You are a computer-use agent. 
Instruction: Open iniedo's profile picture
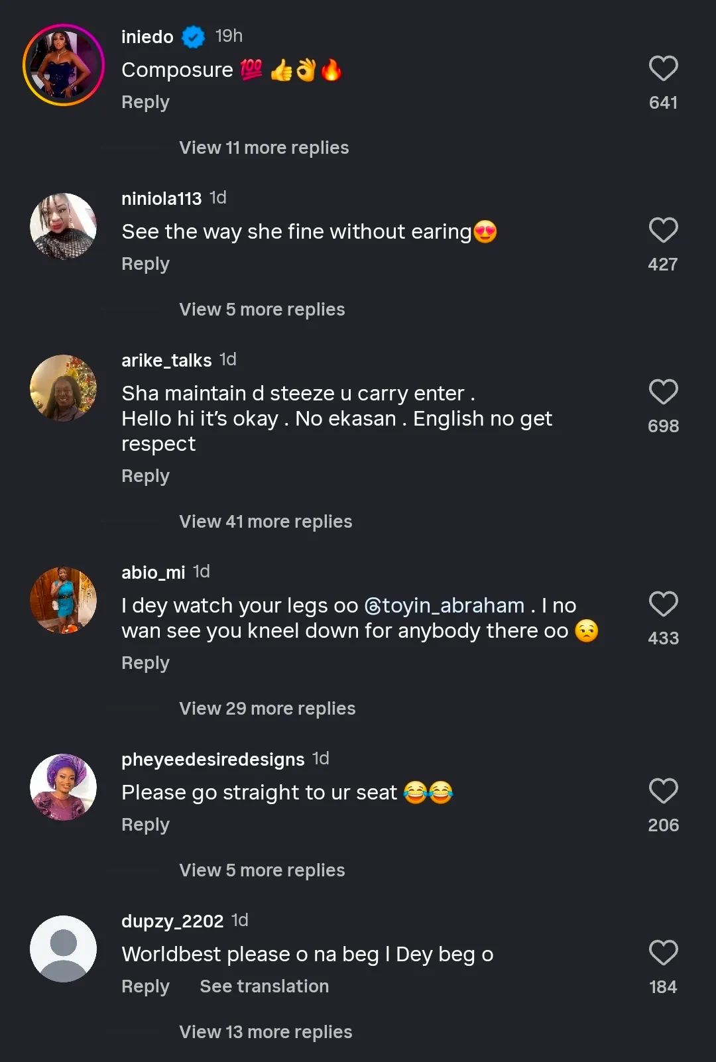coord(64,65)
